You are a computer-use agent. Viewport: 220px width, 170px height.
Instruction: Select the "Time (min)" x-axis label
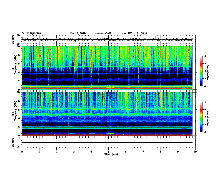[x=111, y=154]
